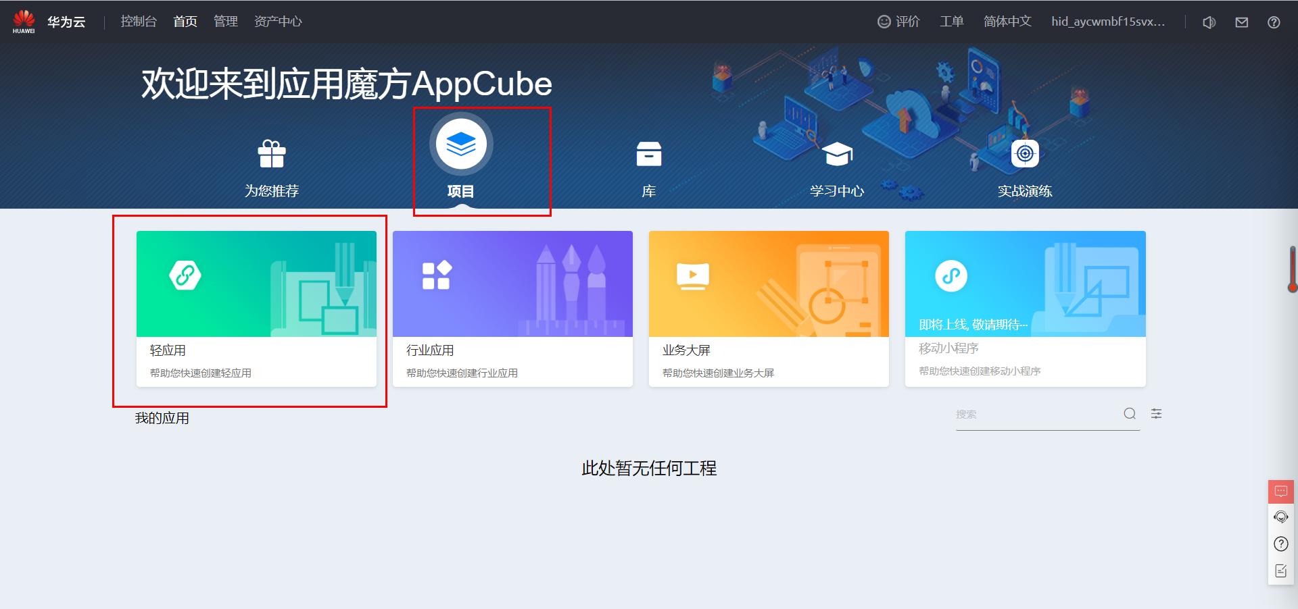1298x609 pixels.
Task: Open the red chat bubble on right edge
Action: coord(1280,491)
